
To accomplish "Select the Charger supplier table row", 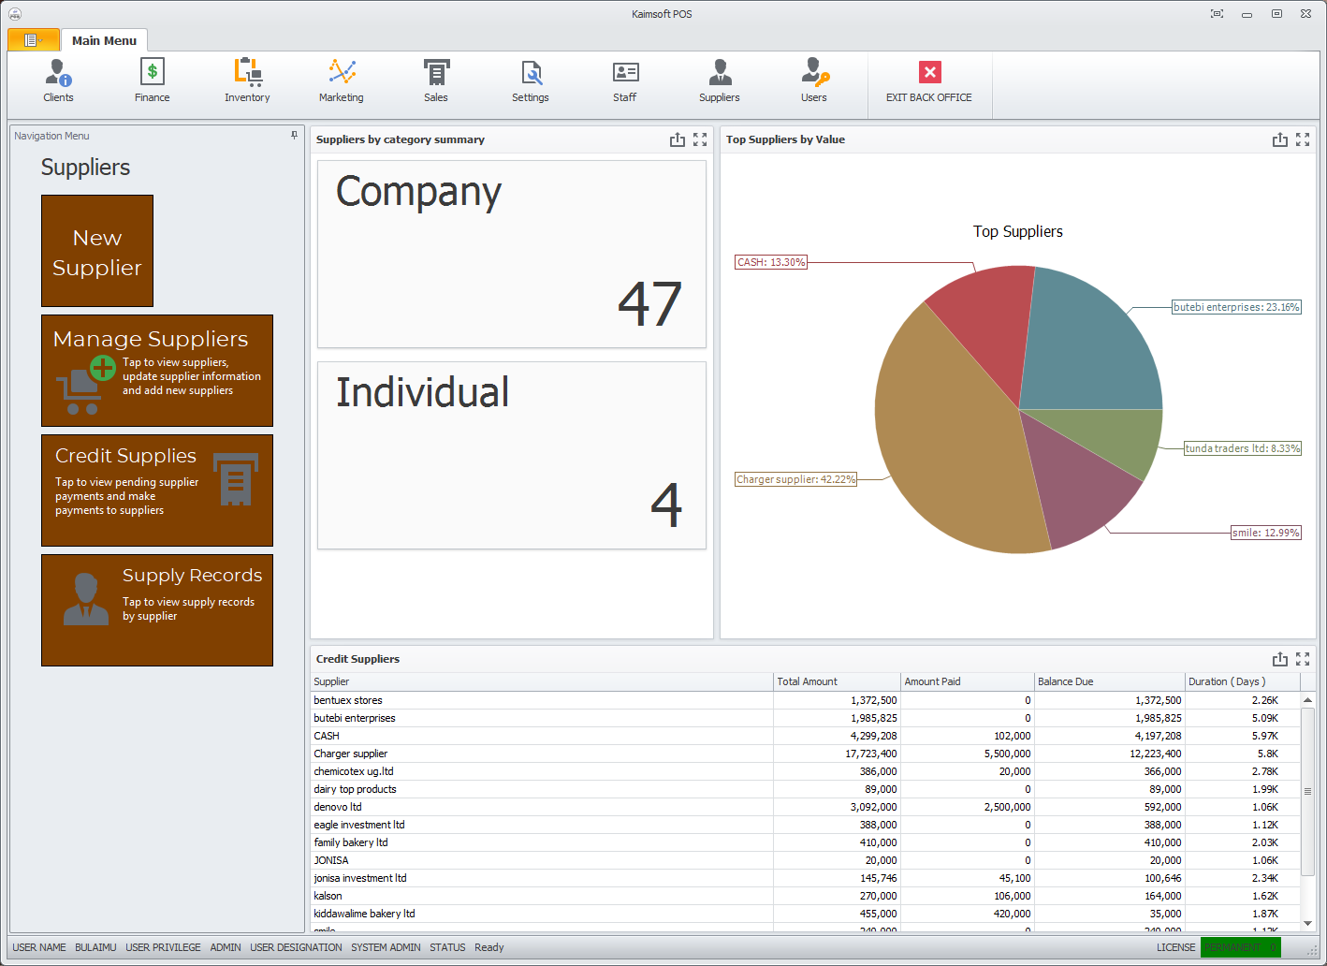I will click(x=805, y=754).
